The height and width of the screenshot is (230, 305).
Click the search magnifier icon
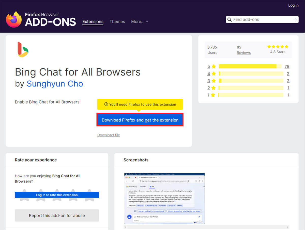(x=229, y=20)
